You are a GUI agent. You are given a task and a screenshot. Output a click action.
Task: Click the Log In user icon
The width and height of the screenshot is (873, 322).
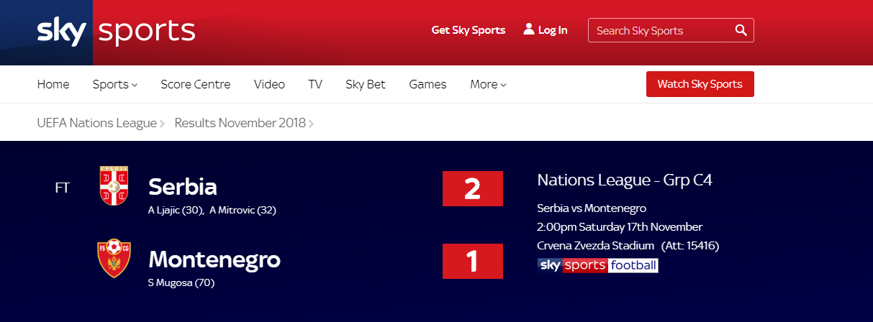529,29
